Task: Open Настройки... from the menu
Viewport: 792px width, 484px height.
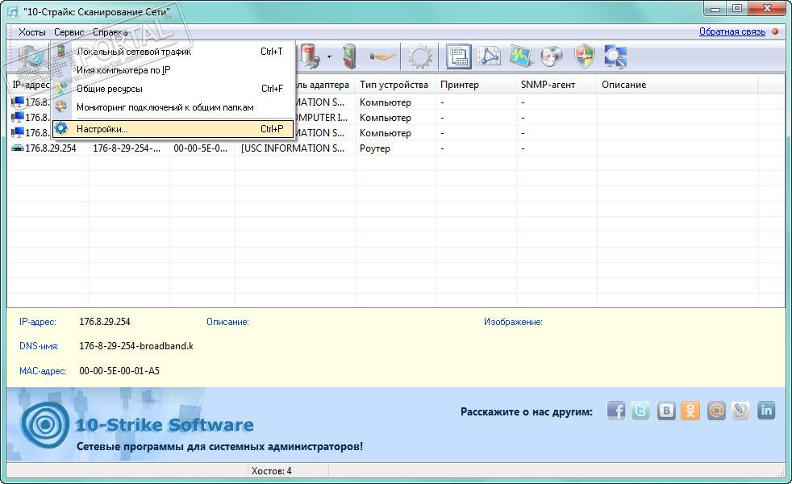Action: point(173,129)
